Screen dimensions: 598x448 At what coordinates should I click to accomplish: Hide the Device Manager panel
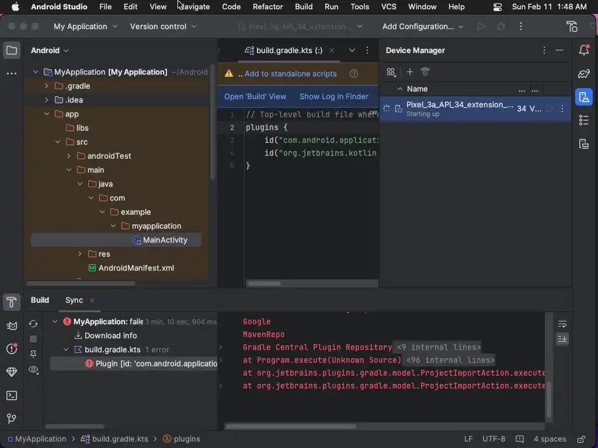coord(559,50)
